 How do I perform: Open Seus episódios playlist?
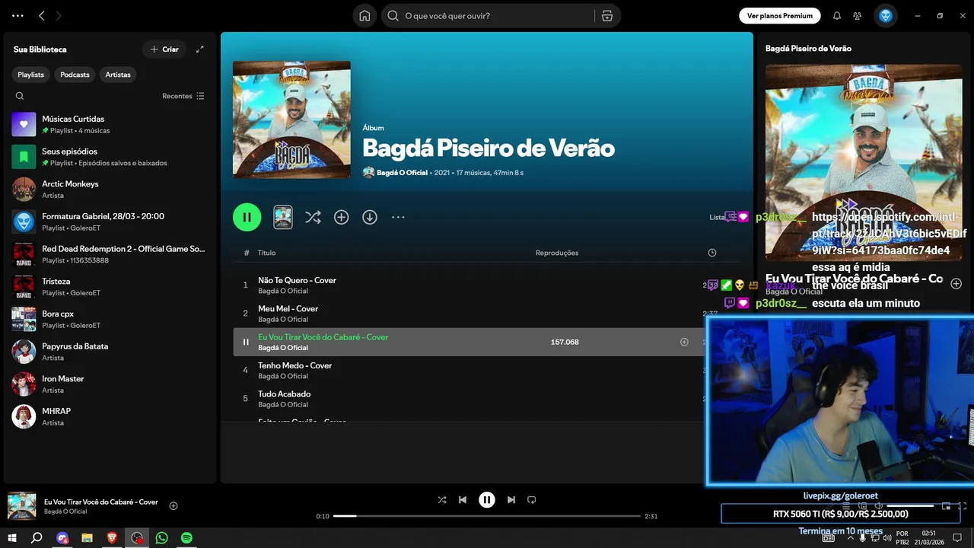[x=110, y=157]
